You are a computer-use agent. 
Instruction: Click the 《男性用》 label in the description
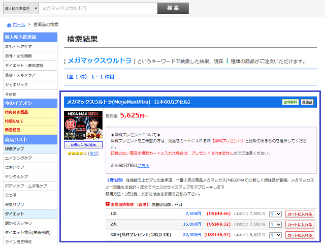(x=115, y=180)
